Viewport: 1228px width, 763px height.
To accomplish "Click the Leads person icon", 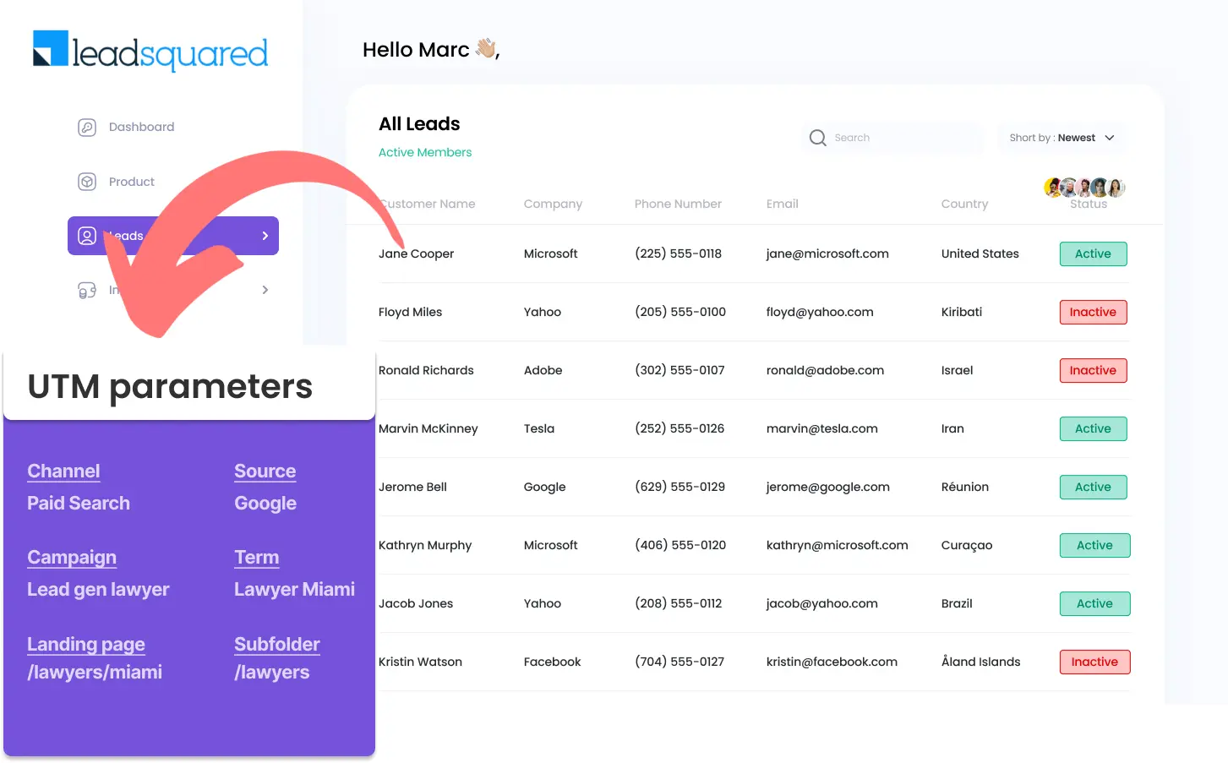I will coord(87,236).
